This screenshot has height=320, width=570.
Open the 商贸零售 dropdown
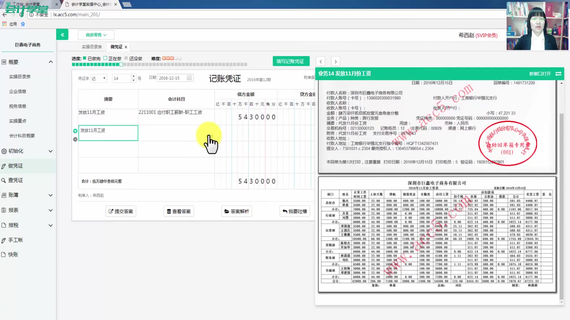(96, 35)
